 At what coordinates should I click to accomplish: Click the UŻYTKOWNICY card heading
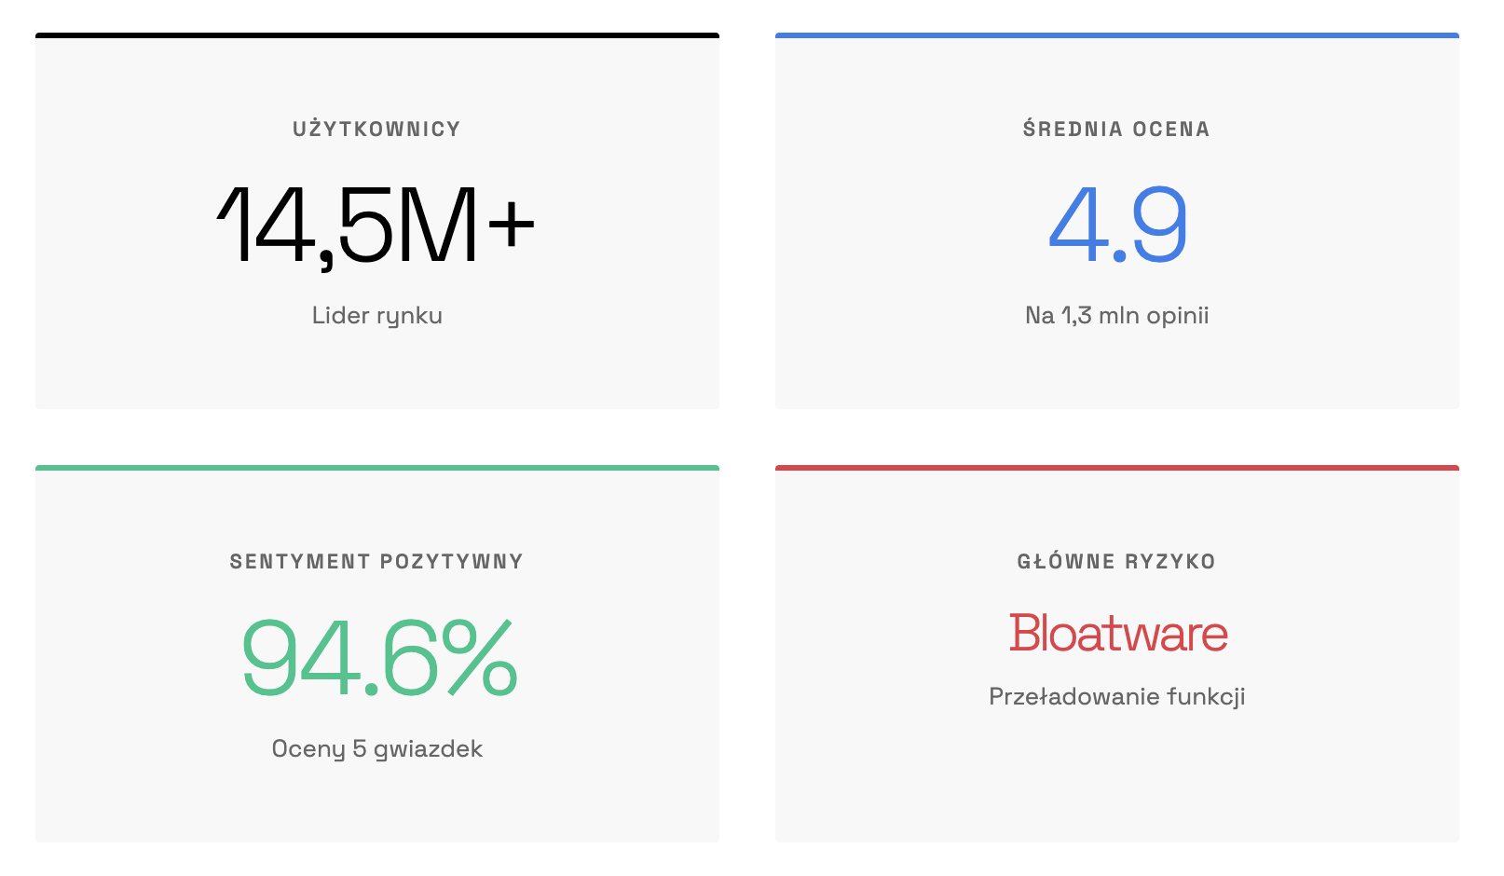[376, 130]
